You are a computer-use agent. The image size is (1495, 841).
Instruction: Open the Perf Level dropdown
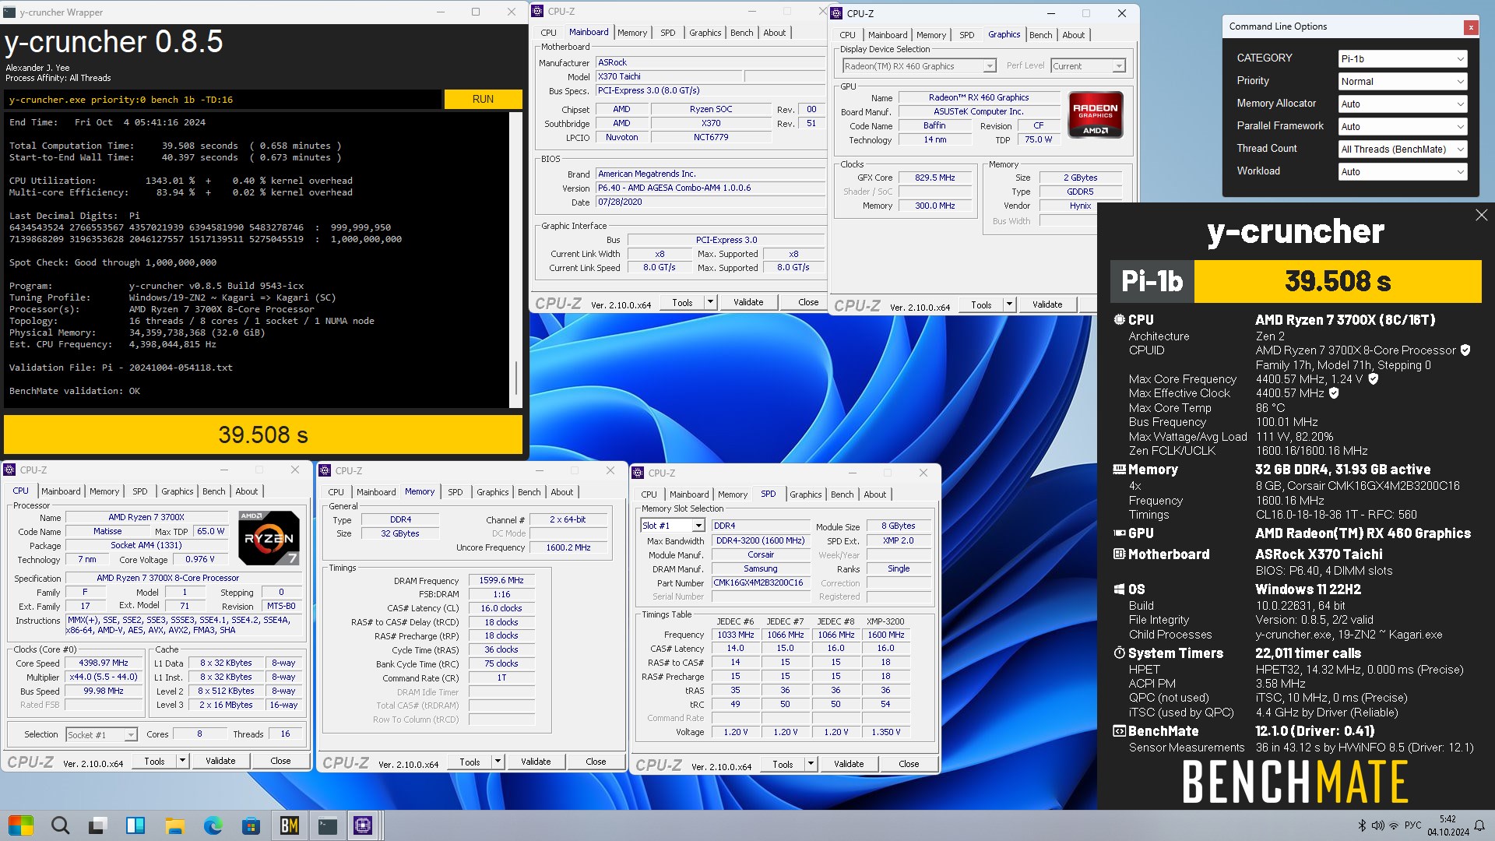point(1088,66)
